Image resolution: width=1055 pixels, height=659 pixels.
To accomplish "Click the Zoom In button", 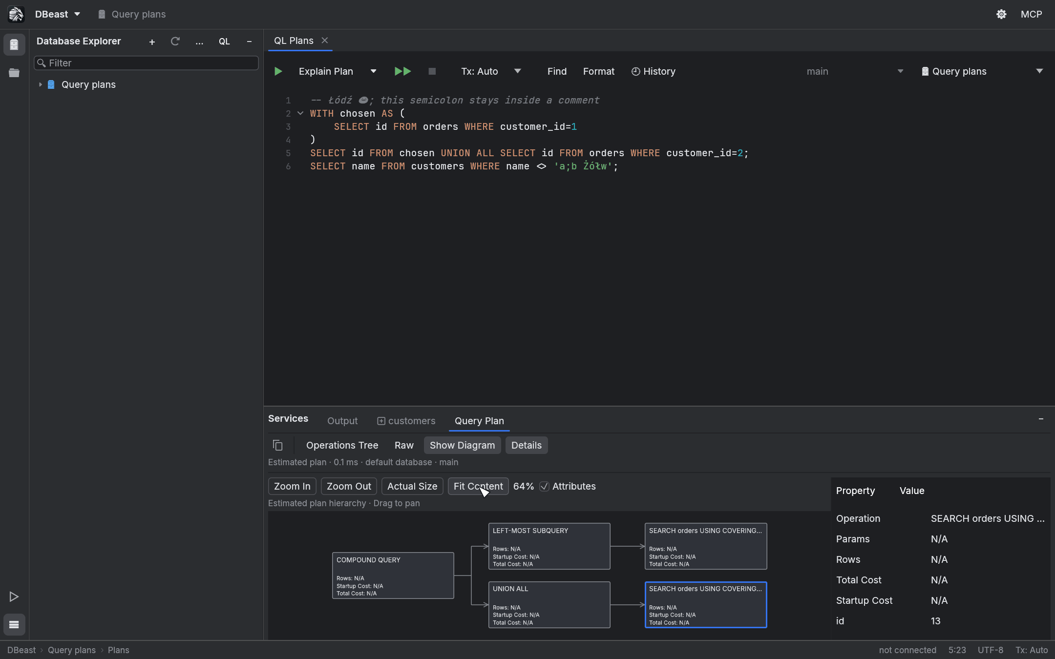I will pos(292,486).
